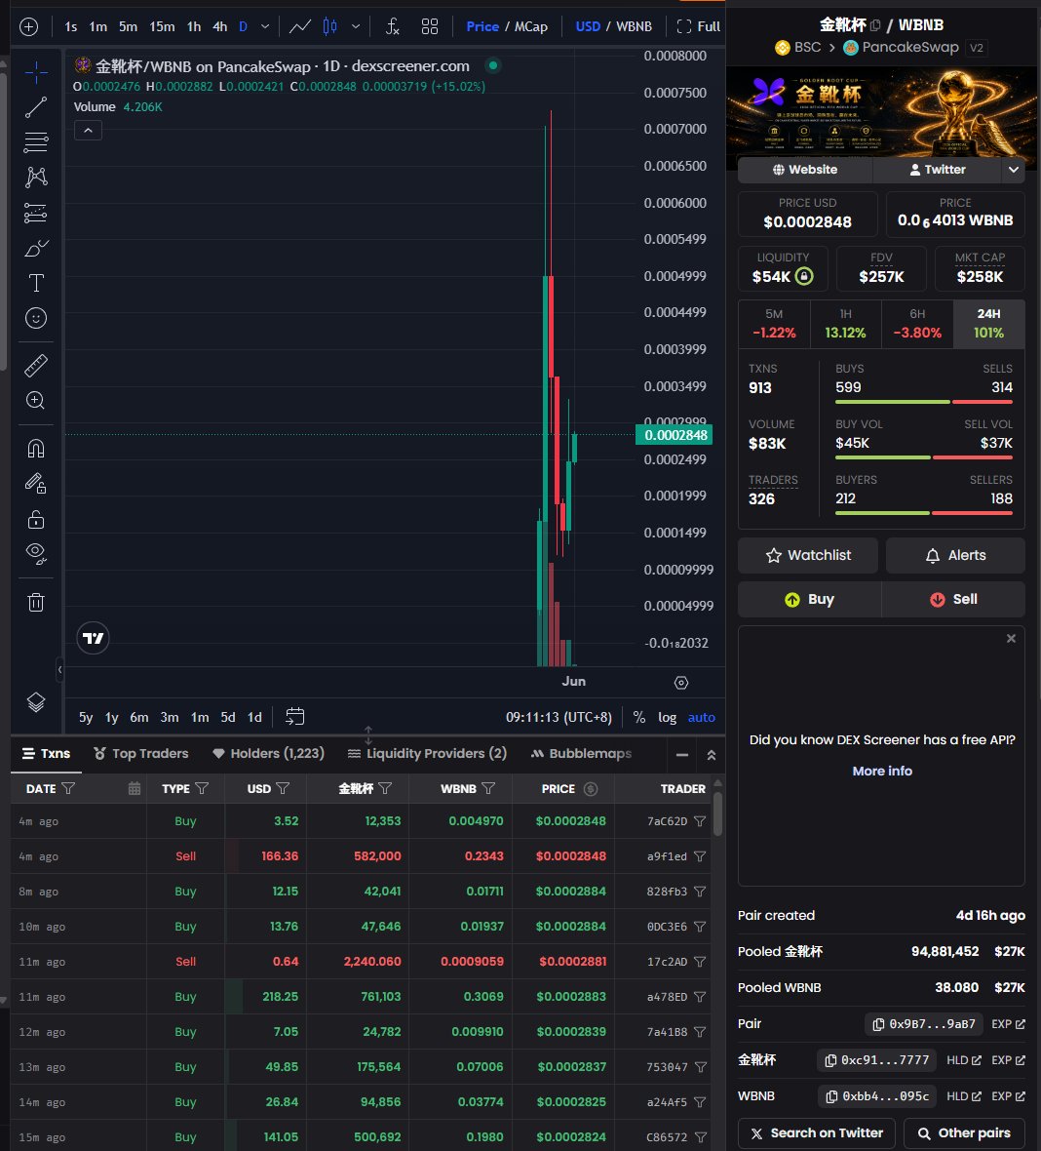This screenshot has height=1151, width=1041.
Task: Collapse the left drawing toolbar handle
Action: (60, 669)
